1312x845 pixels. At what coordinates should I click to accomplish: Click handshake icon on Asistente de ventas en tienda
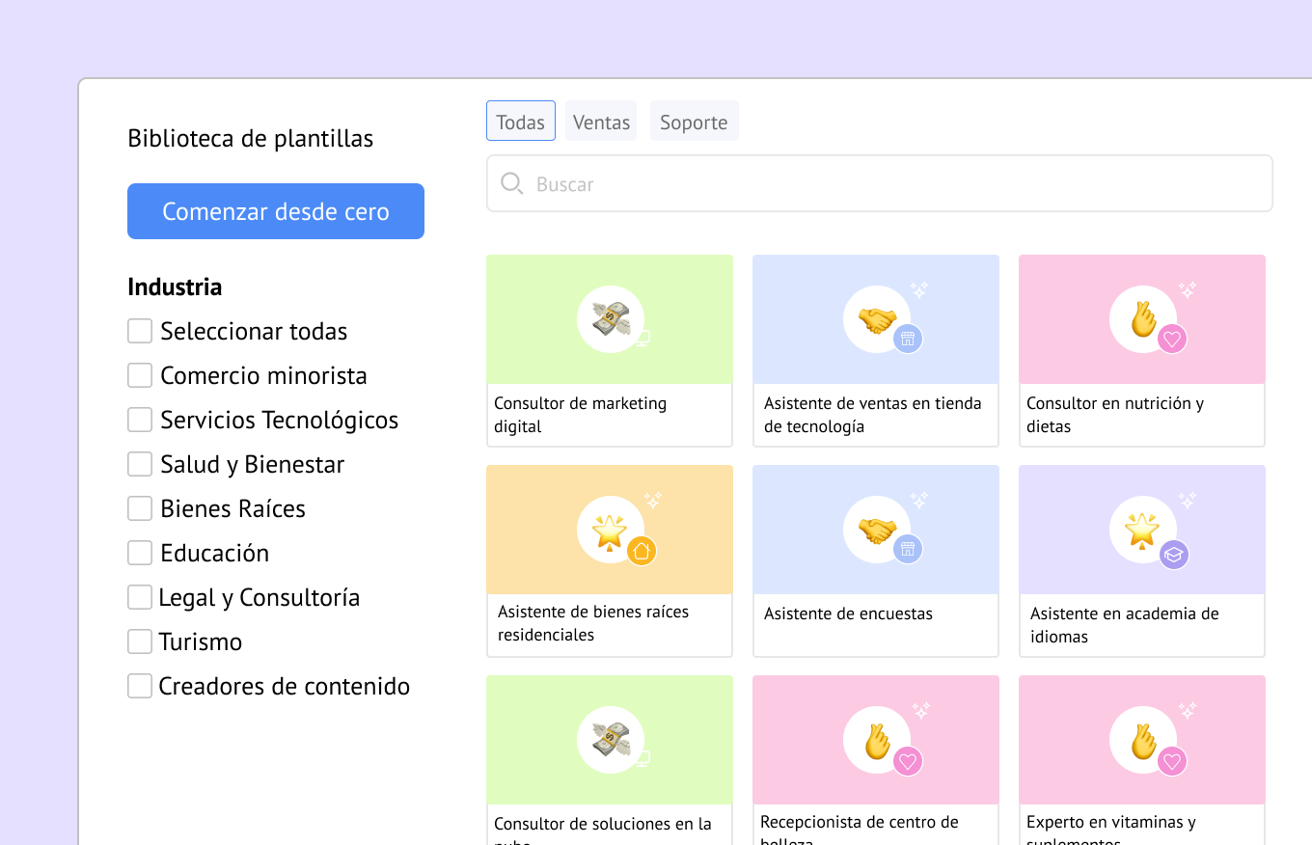coord(877,319)
